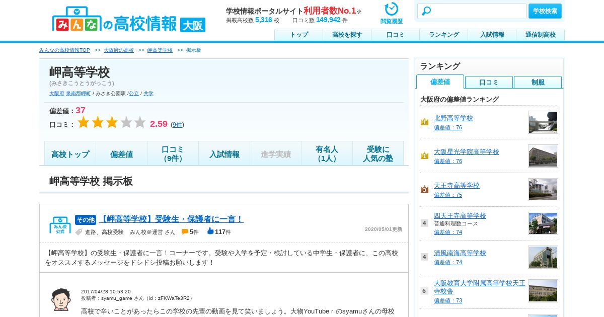604x317 pixels.
Task: Click the gold rank medal beside 北野高等学校
Action: point(424,122)
